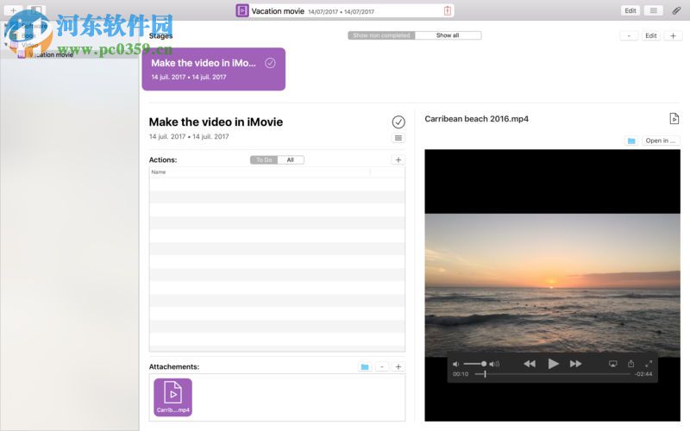The image size is (690, 431).
Task: Click the paperclip attachments icon
Action: tap(676, 10)
